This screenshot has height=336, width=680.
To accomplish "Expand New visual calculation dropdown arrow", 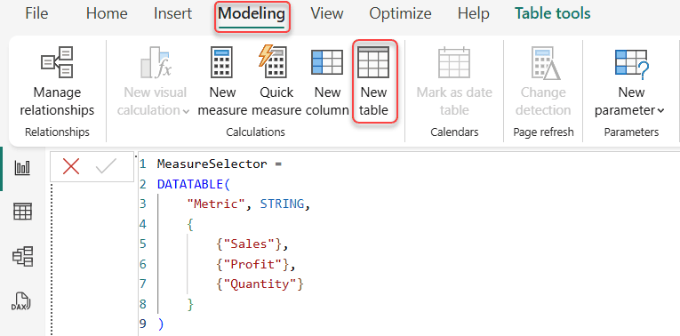I will pyautogui.click(x=186, y=111).
